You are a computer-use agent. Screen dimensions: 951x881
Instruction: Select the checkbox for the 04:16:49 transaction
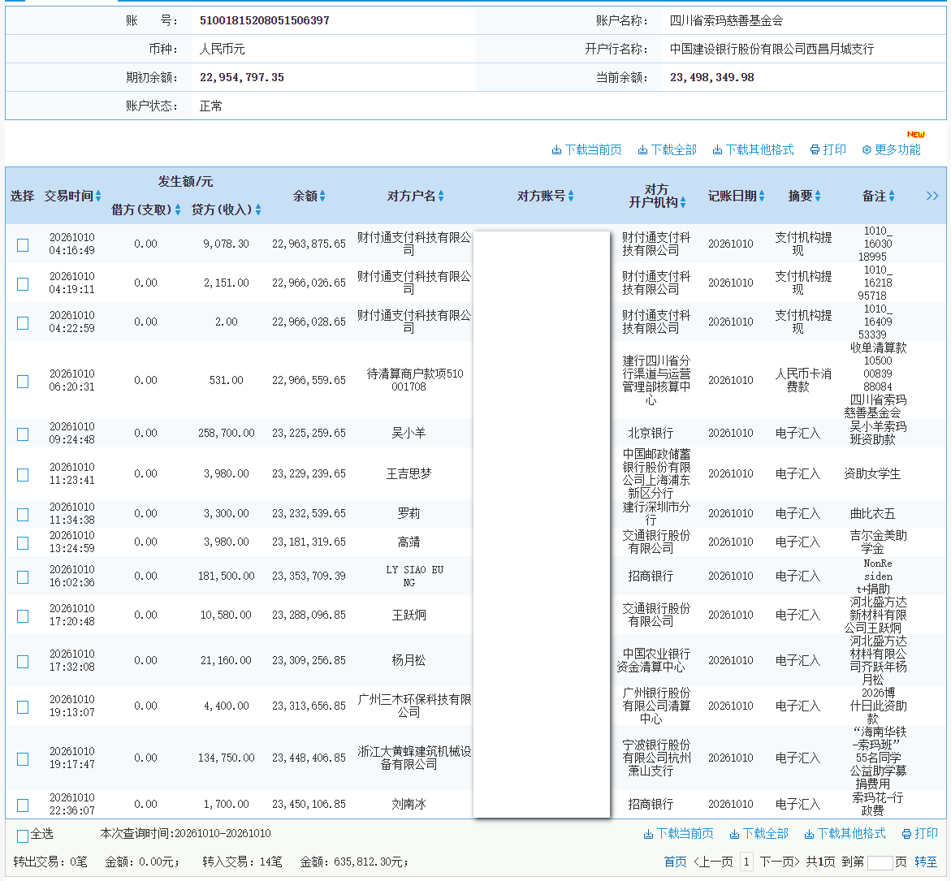tap(23, 245)
